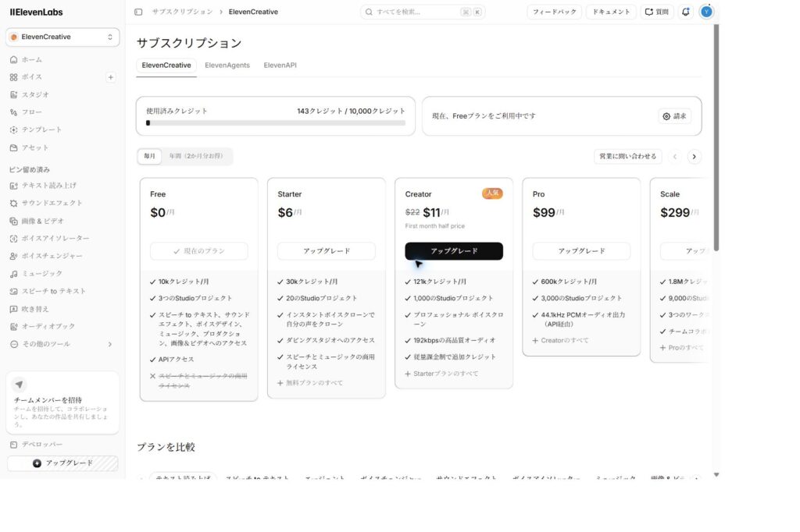Select yearly billing option
800x532 pixels.
tap(196, 156)
